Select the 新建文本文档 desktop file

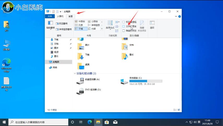pyautogui.click(x=7, y=84)
